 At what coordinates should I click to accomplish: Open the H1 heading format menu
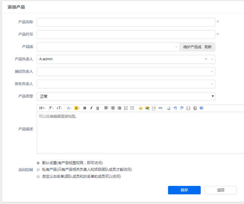(x=42, y=108)
